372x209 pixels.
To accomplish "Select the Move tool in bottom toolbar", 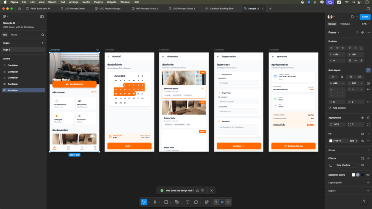I will click(x=144, y=202).
